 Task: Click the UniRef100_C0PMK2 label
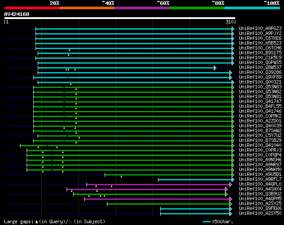tap(260, 116)
